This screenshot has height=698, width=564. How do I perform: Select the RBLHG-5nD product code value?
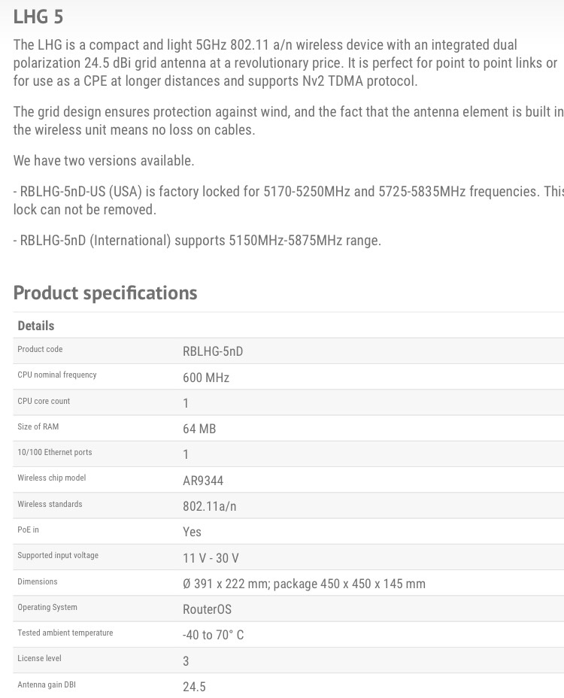pyautogui.click(x=213, y=351)
